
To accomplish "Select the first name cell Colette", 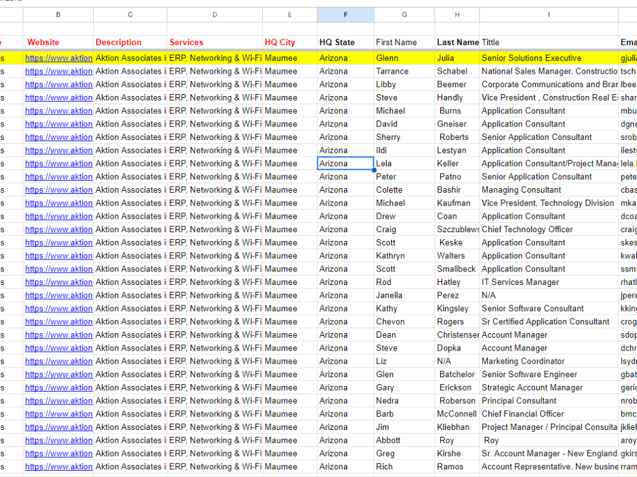I will pos(404,190).
